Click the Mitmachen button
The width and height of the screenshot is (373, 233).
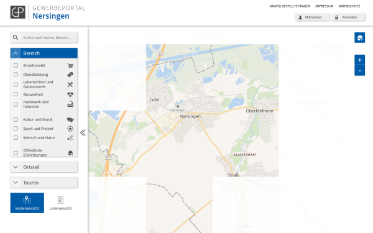click(x=312, y=17)
